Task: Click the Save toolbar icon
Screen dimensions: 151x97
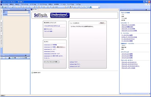Action: pyautogui.click(x=17, y=7)
